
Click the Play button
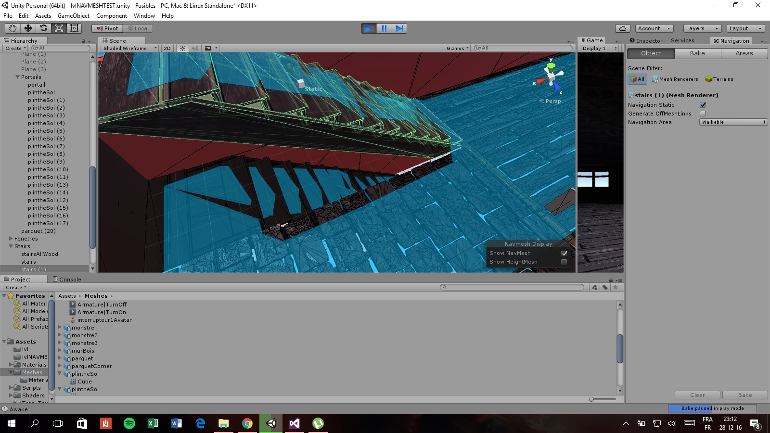(369, 28)
